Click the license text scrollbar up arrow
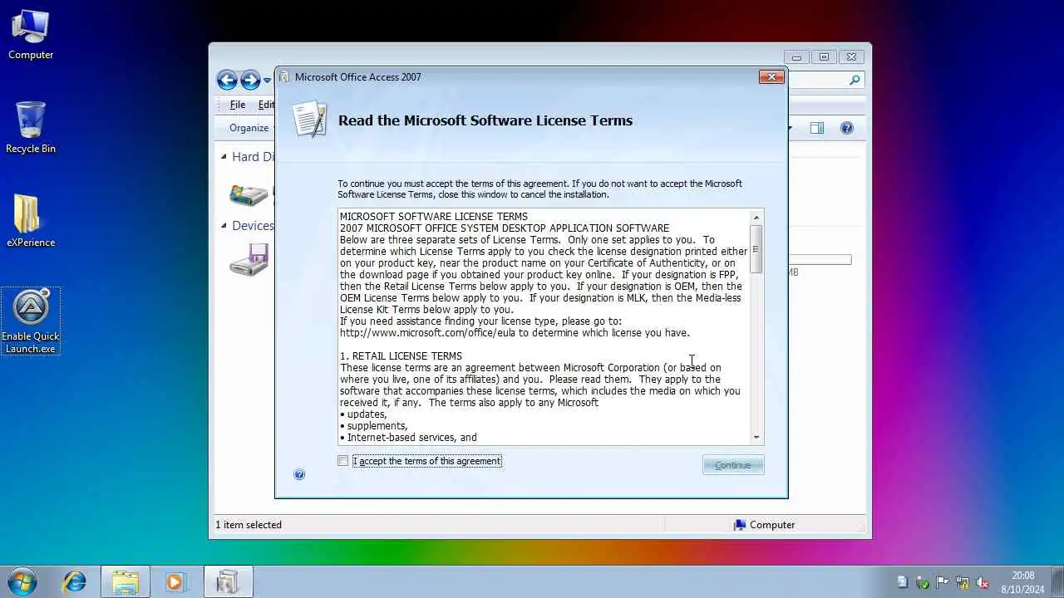 pos(756,217)
